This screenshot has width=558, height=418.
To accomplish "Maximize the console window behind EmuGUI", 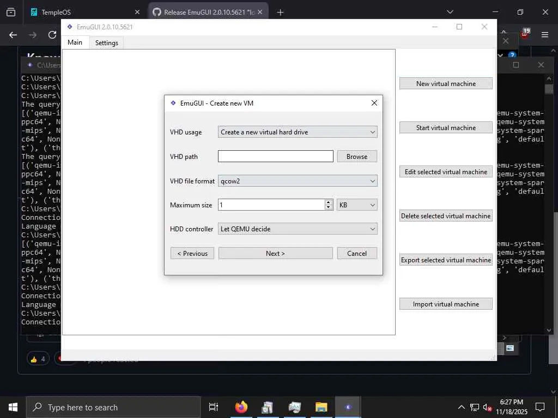I will click(x=516, y=65).
